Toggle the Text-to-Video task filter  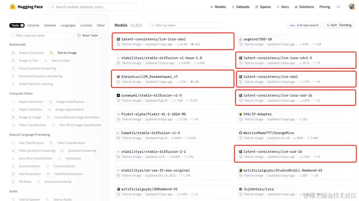tap(57, 61)
